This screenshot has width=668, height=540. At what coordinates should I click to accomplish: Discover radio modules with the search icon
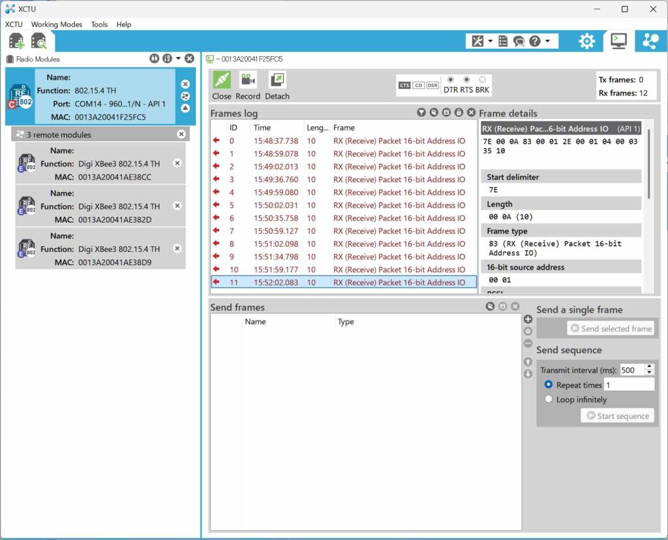pos(38,41)
